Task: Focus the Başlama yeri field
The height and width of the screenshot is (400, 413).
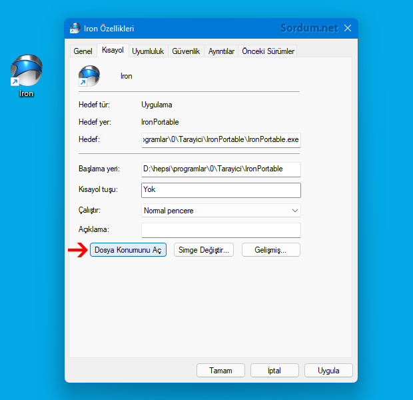Action: pyautogui.click(x=221, y=169)
